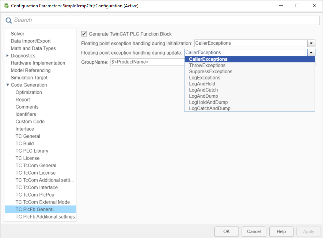This screenshot has height=238, width=323.
Task: Select Interface under Code Generation
Action: pyautogui.click(x=25, y=129)
